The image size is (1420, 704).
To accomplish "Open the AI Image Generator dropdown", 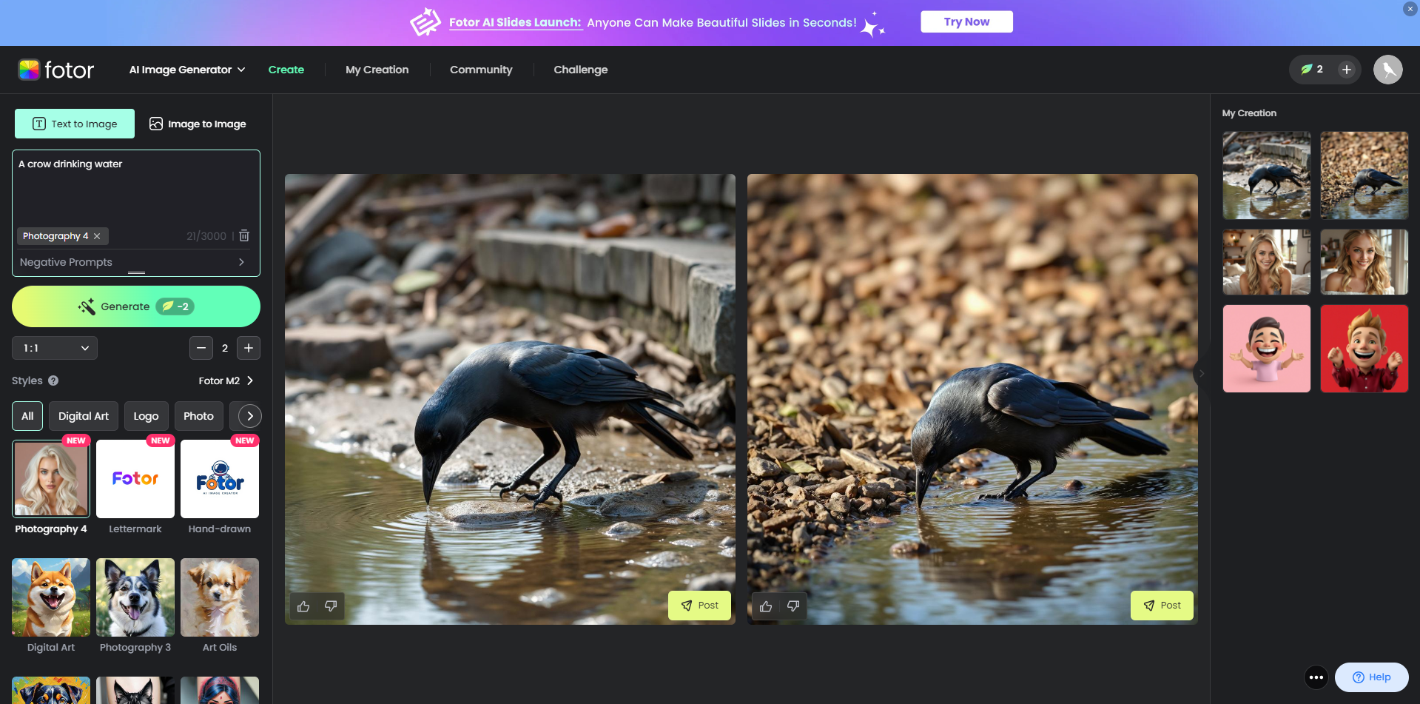I will [187, 70].
